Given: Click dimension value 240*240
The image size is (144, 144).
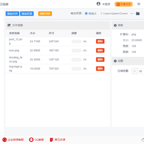Looking at the screenshot, I should tap(54, 42).
